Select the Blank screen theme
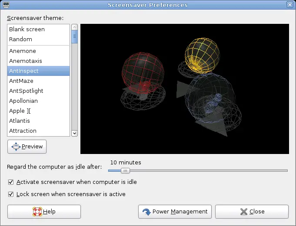 27,29
